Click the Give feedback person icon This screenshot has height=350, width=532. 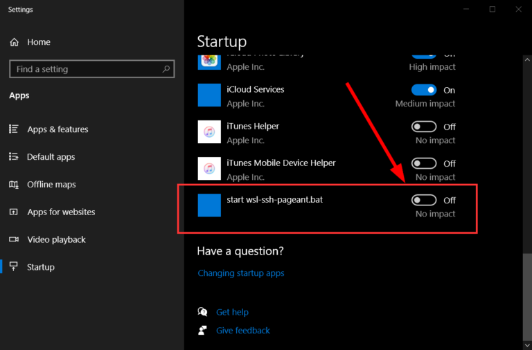[202, 330]
